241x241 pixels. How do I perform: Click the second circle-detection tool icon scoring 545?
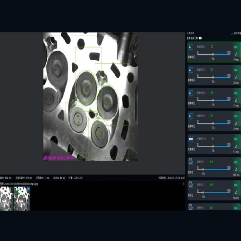tap(191, 185)
